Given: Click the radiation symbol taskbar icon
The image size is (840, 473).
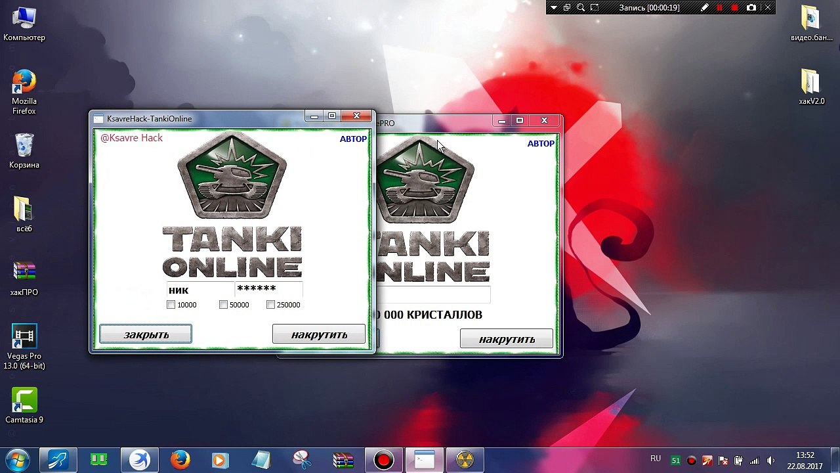Looking at the screenshot, I should (x=465, y=461).
